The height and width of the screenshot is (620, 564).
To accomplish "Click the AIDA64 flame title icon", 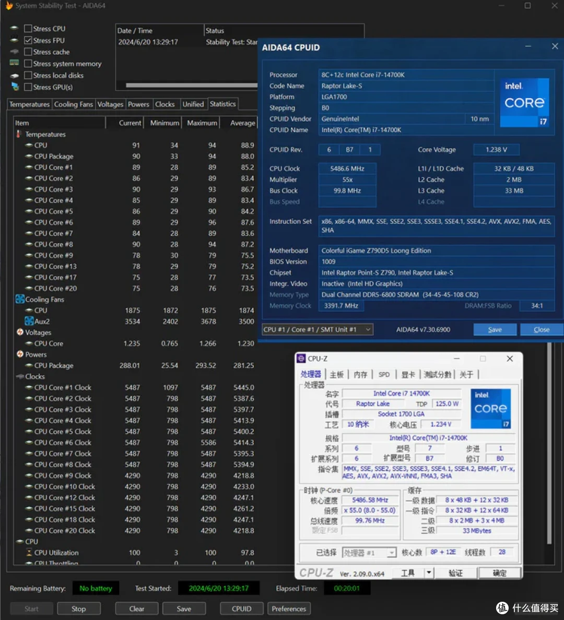I will [9, 6].
